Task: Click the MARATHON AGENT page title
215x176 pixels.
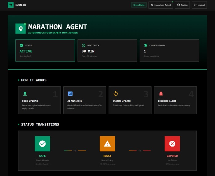Action: (58, 27)
